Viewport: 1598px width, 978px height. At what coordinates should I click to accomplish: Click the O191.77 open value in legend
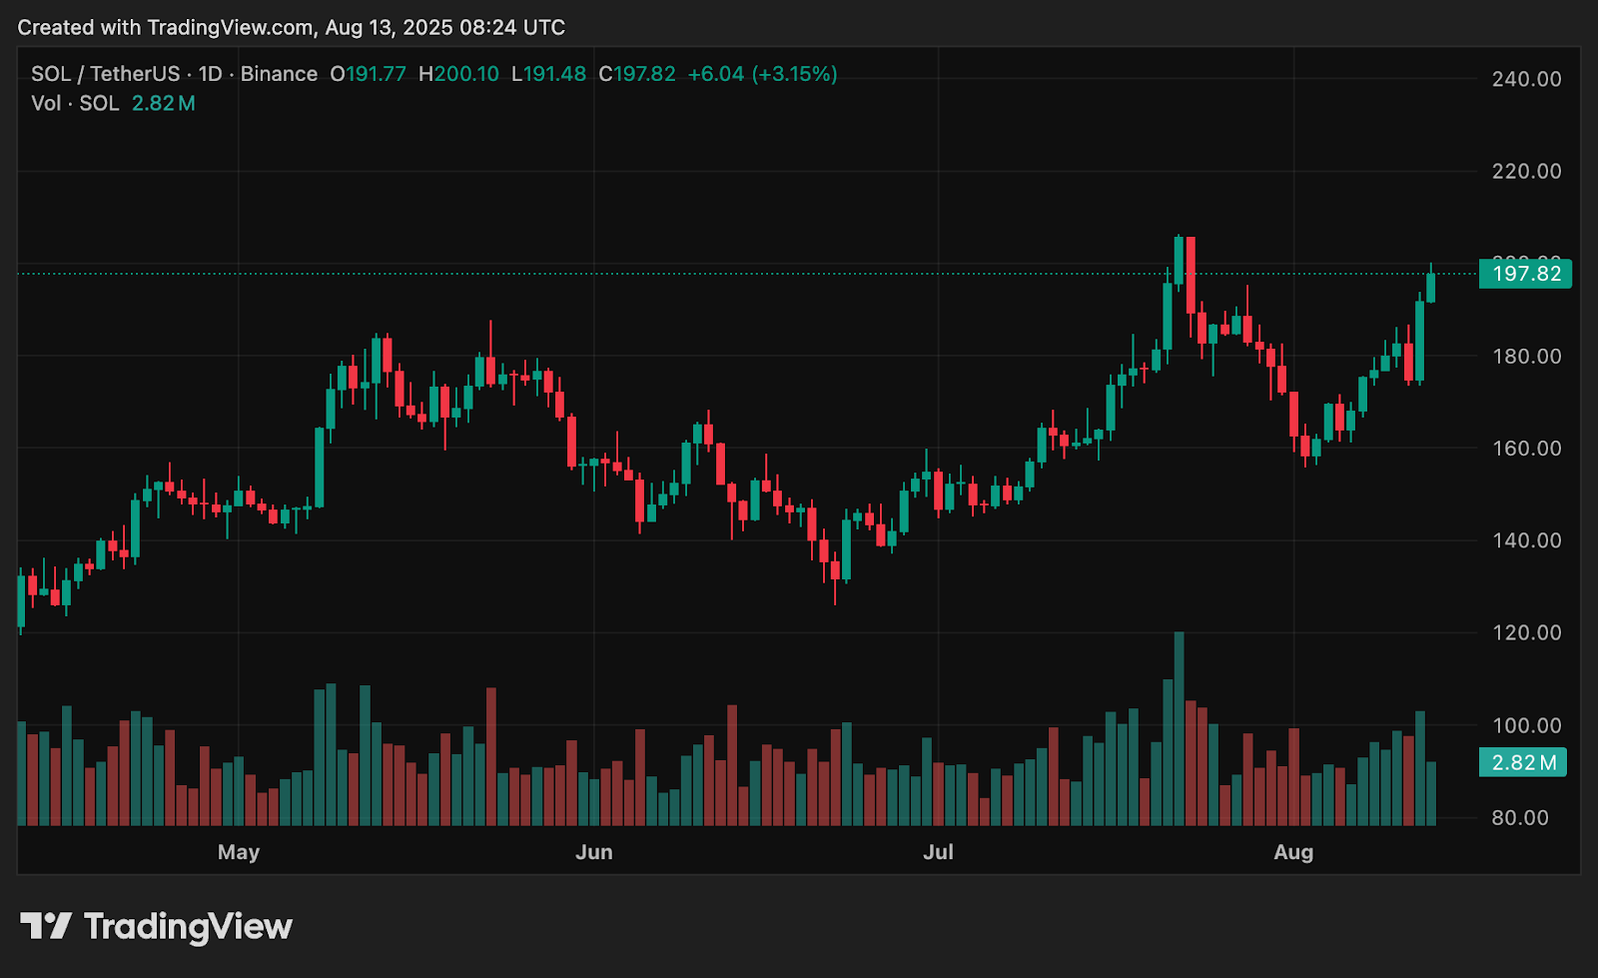368,74
